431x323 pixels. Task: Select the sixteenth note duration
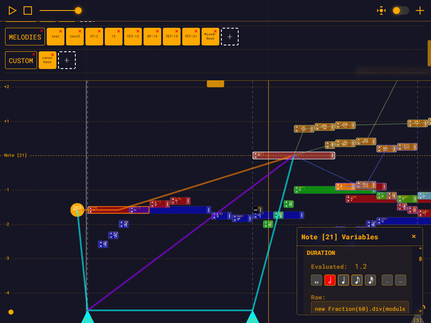click(x=370, y=280)
